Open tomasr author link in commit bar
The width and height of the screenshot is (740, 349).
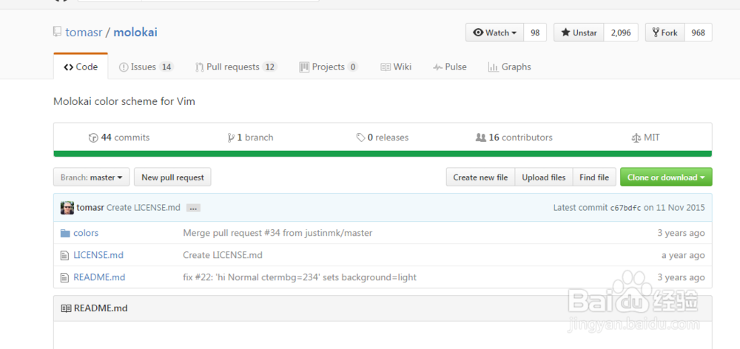click(x=90, y=208)
